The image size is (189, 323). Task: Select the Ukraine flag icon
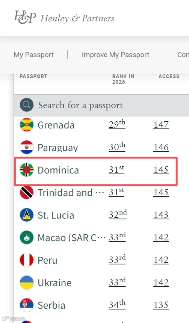(x=27, y=282)
